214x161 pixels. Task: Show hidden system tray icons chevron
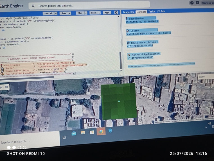[206, 127]
